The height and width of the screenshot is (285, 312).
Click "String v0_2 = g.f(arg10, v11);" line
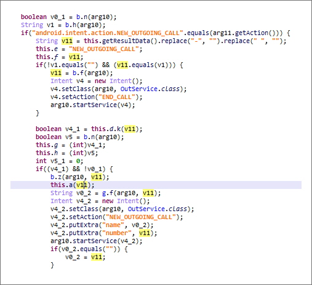pyautogui.click(x=106, y=193)
